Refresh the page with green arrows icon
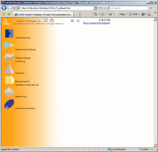 [x=100, y=8]
